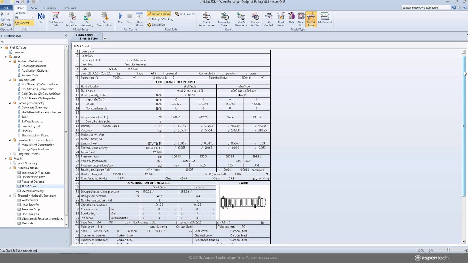Open Verify Geometry results
468x263 pixels.
[241, 19]
